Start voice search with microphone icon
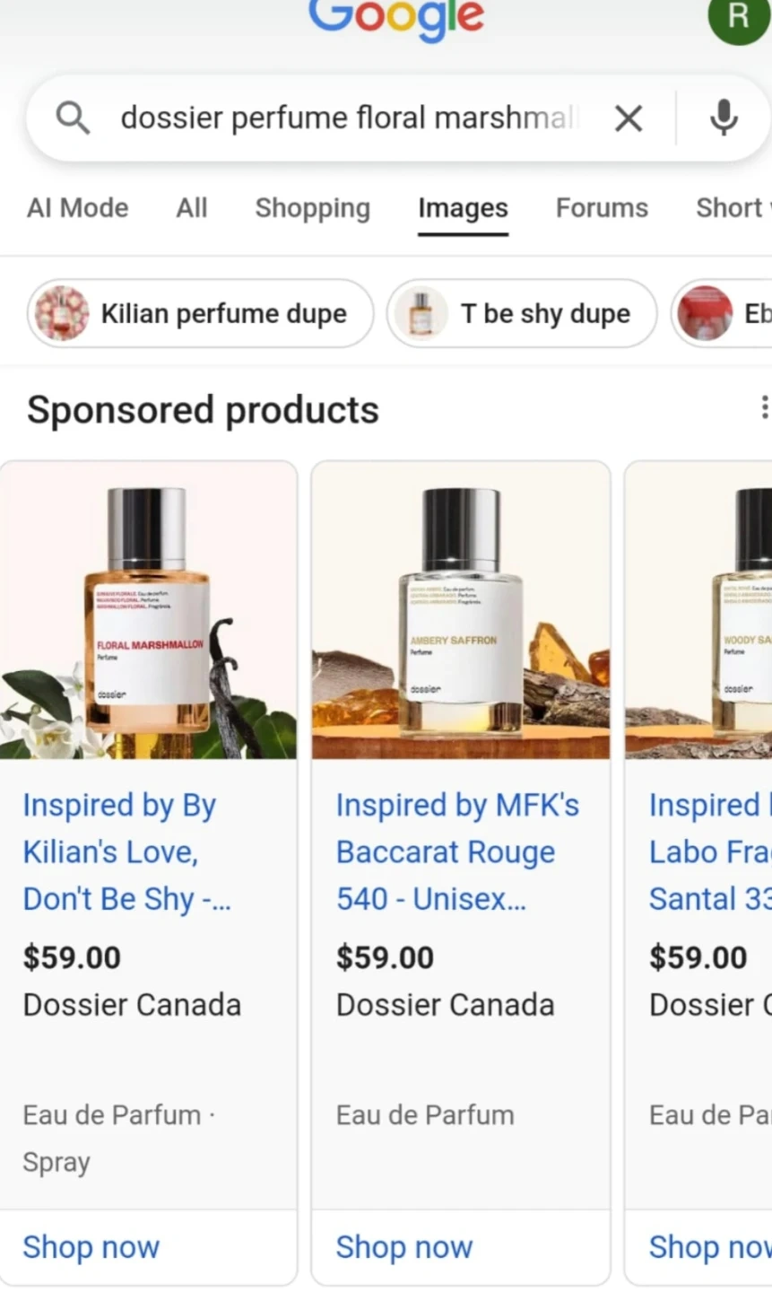The image size is (772, 1292). click(x=724, y=118)
